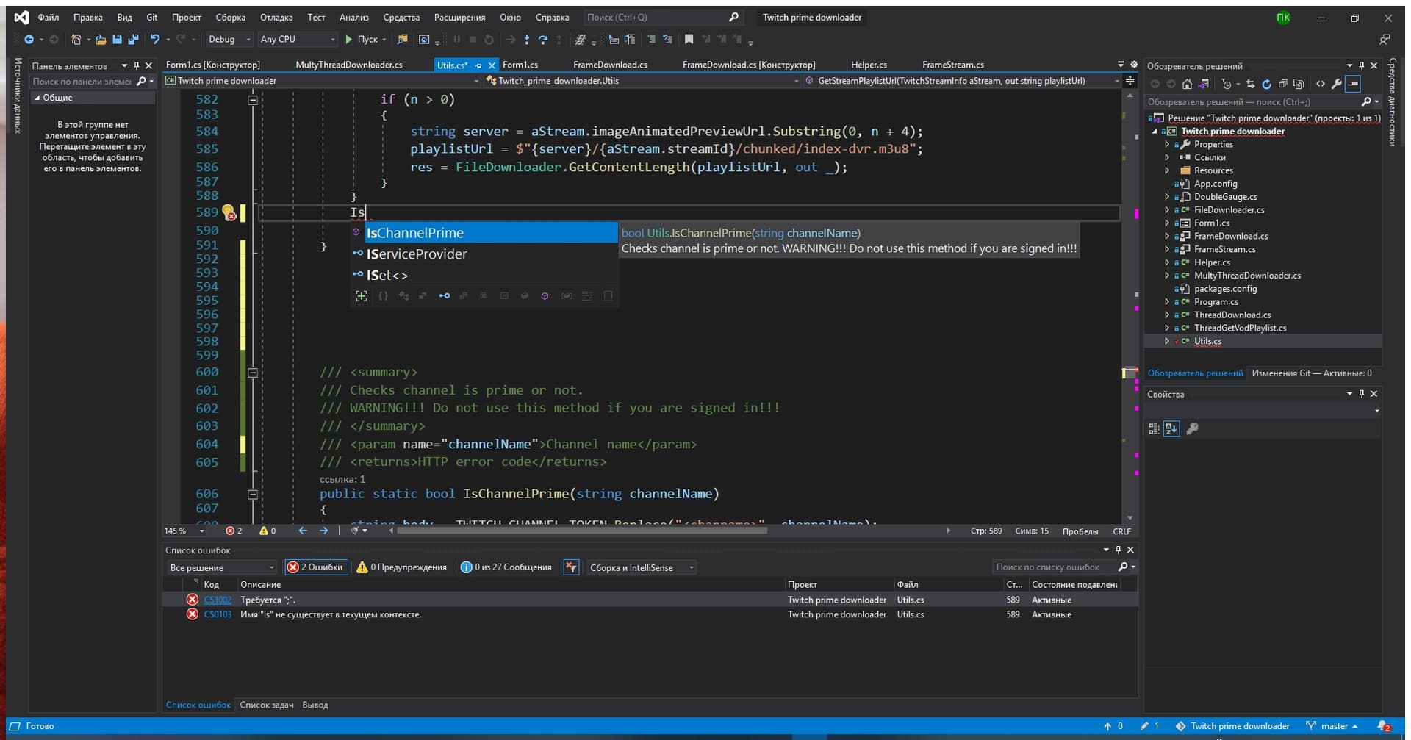Click the Home icon in Solution Explorer

coord(1187,84)
